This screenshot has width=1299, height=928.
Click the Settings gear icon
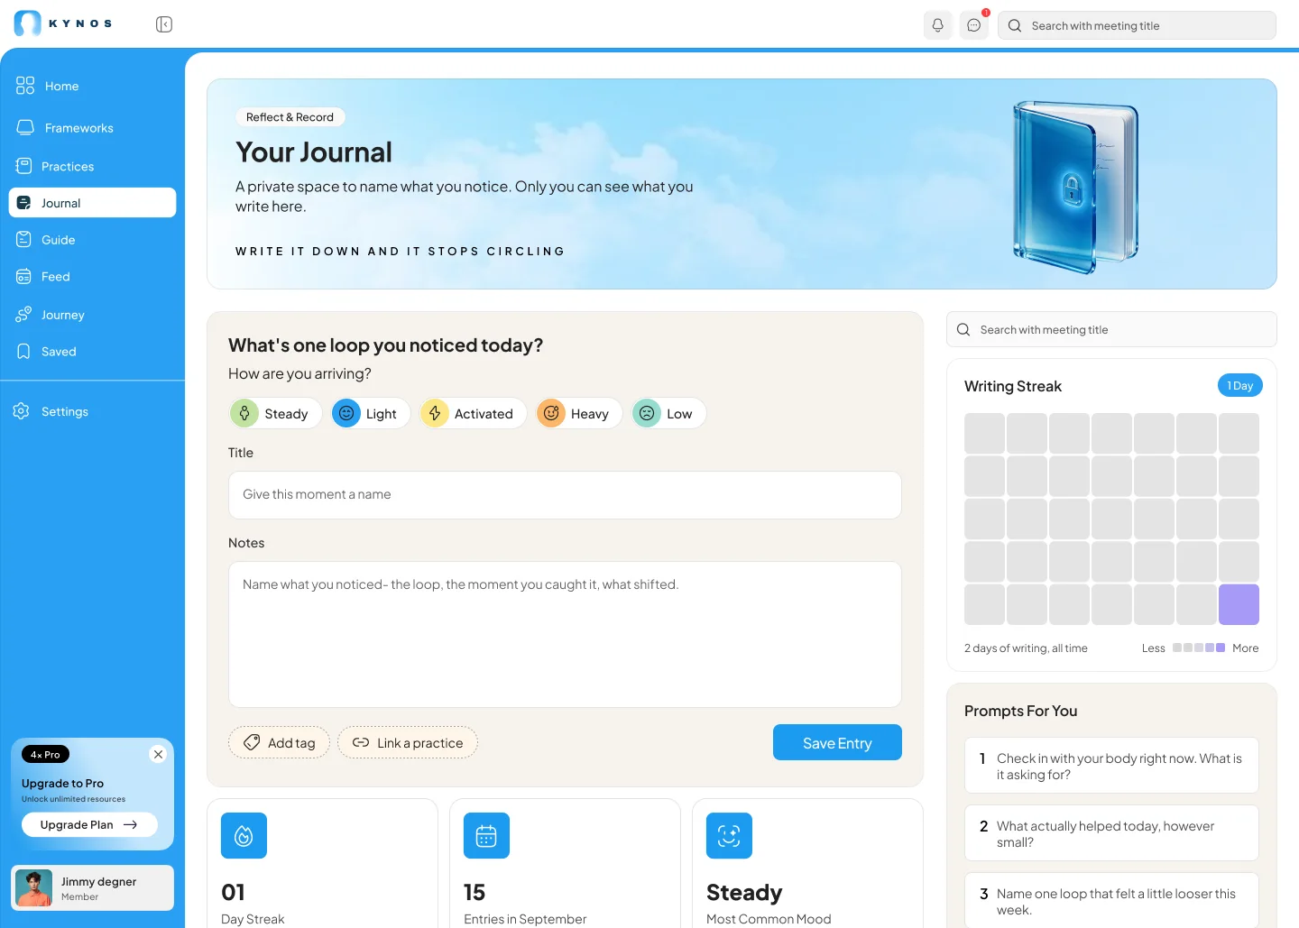tap(22, 411)
